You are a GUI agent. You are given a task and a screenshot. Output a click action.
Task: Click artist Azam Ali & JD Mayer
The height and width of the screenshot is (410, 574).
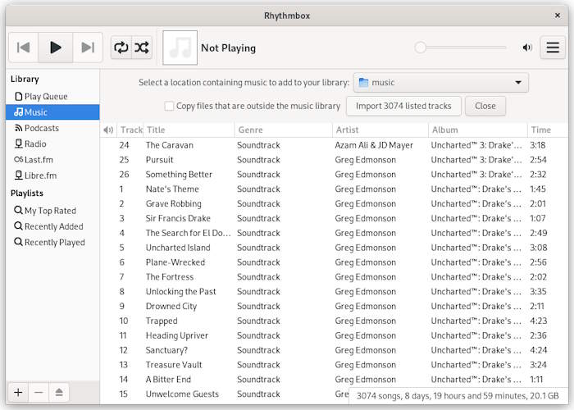pyautogui.click(x=374, y=145)
